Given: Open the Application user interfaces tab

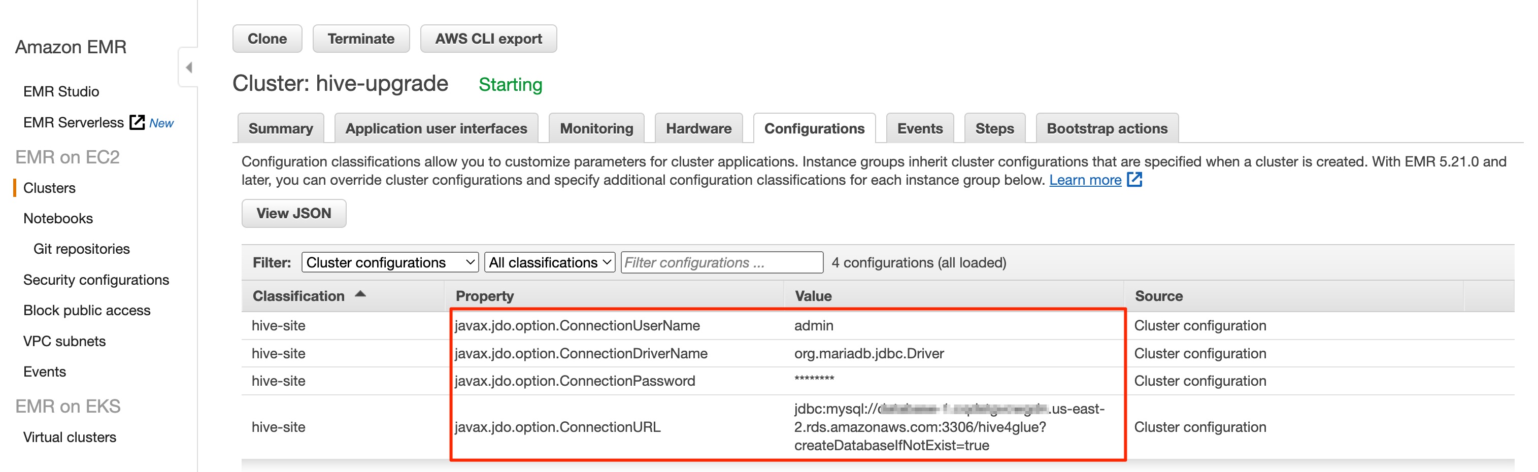Looking at the screenshot, I should [436, 128].
